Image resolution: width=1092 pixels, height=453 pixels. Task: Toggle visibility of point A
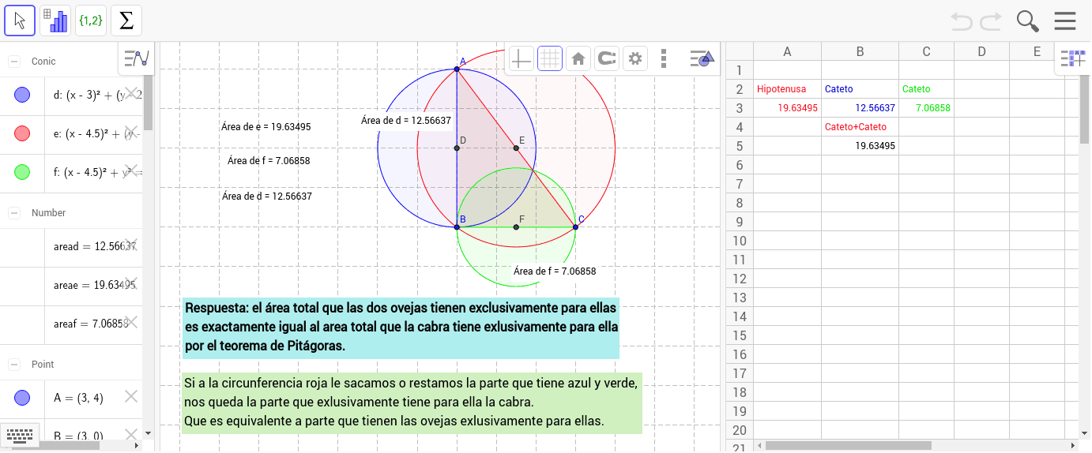coord(22,397)
